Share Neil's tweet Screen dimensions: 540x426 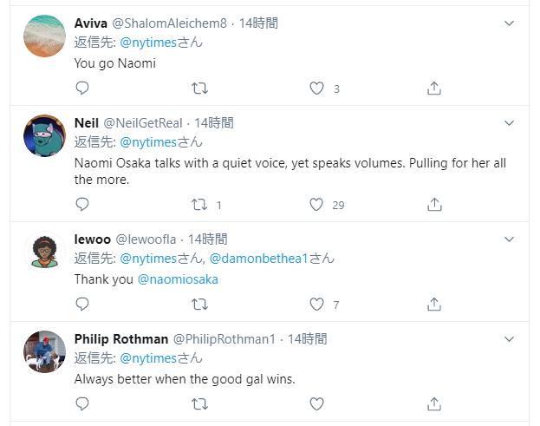point(434,205)
